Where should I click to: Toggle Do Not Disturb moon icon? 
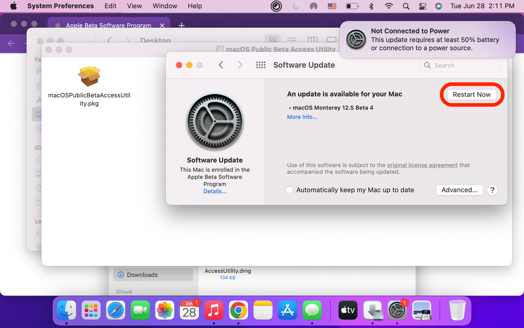(295, 6)
